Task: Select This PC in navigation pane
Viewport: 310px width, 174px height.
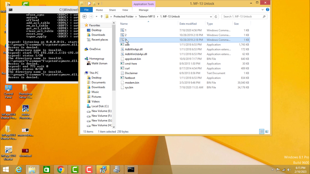Action: pyautogui.click(x=94, y=73)
